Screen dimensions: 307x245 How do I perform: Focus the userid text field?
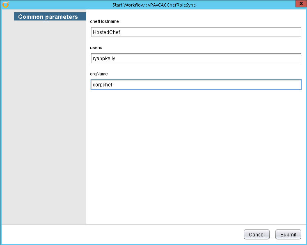point(196,58)
